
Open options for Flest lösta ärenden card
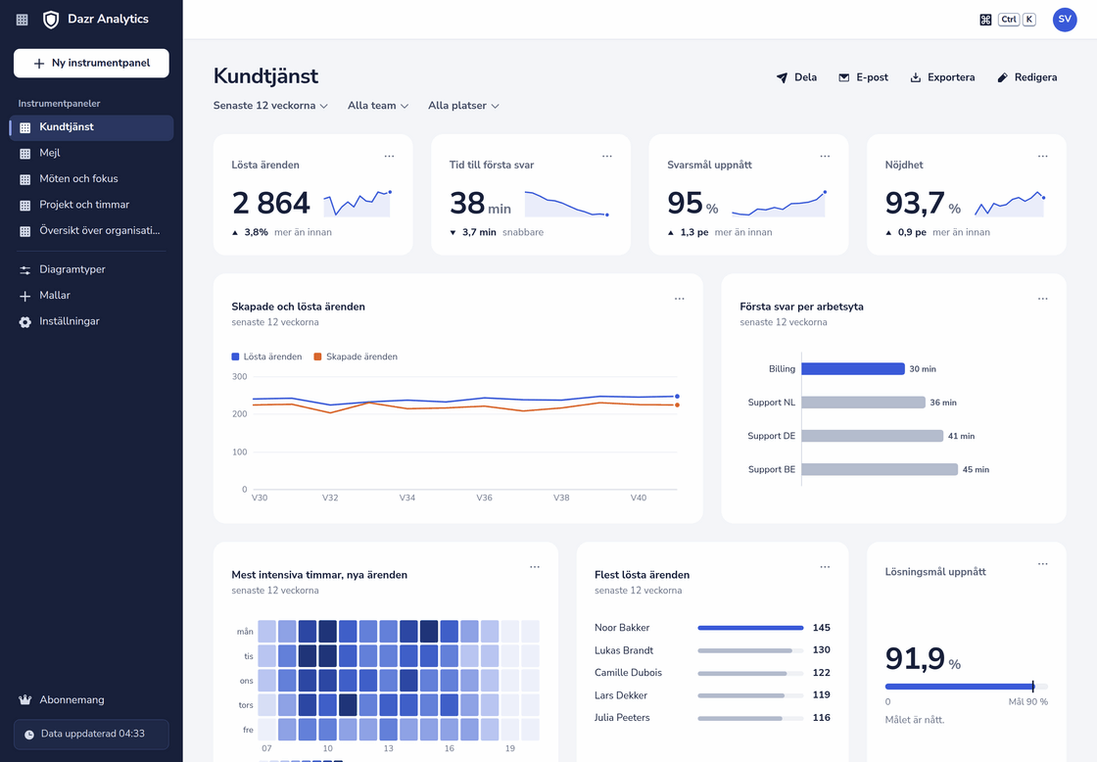tap(825, 567)
